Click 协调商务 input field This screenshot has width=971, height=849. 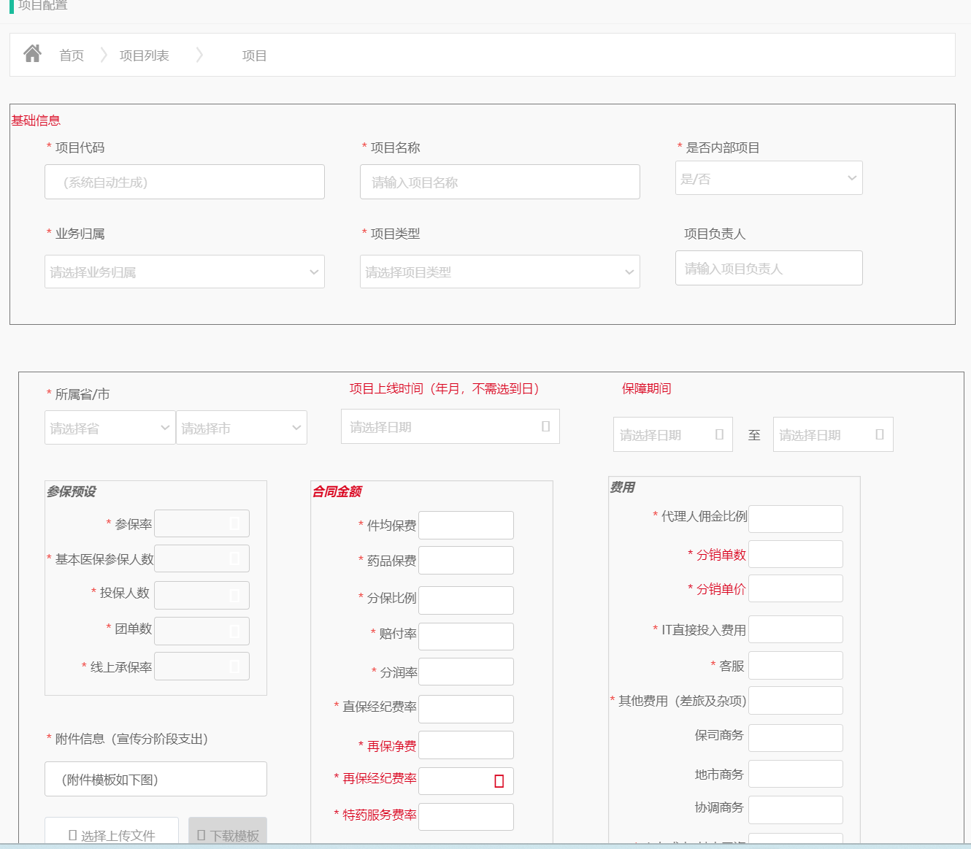[796, 810]
